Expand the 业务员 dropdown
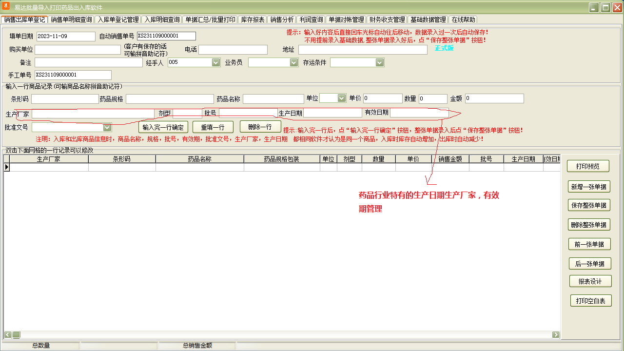This screenshot has width=624, height=351. pyautogui.click(x=294, y=62)
